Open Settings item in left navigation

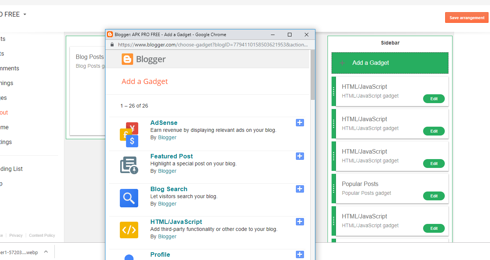pos(6,142)
